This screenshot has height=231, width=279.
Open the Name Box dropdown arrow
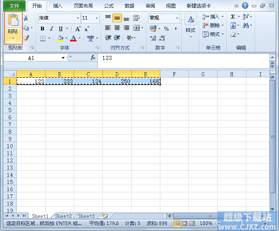pos(63,58)
